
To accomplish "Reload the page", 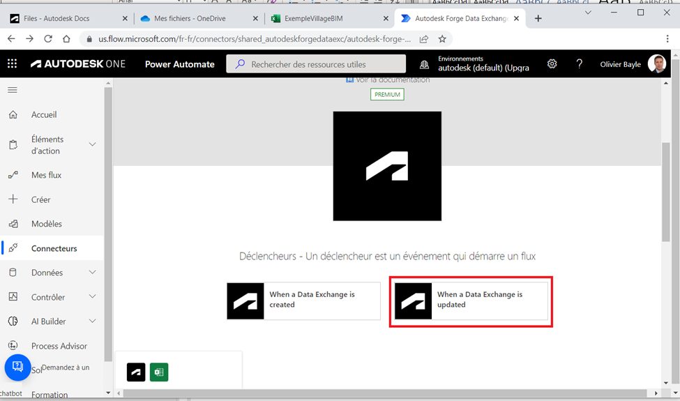I will point(47,38).
